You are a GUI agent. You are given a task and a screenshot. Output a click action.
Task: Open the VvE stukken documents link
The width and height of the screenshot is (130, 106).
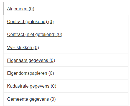click(x=23, y=47)
